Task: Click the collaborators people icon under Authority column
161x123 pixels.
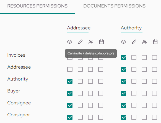Action: (x=145, y=42)
